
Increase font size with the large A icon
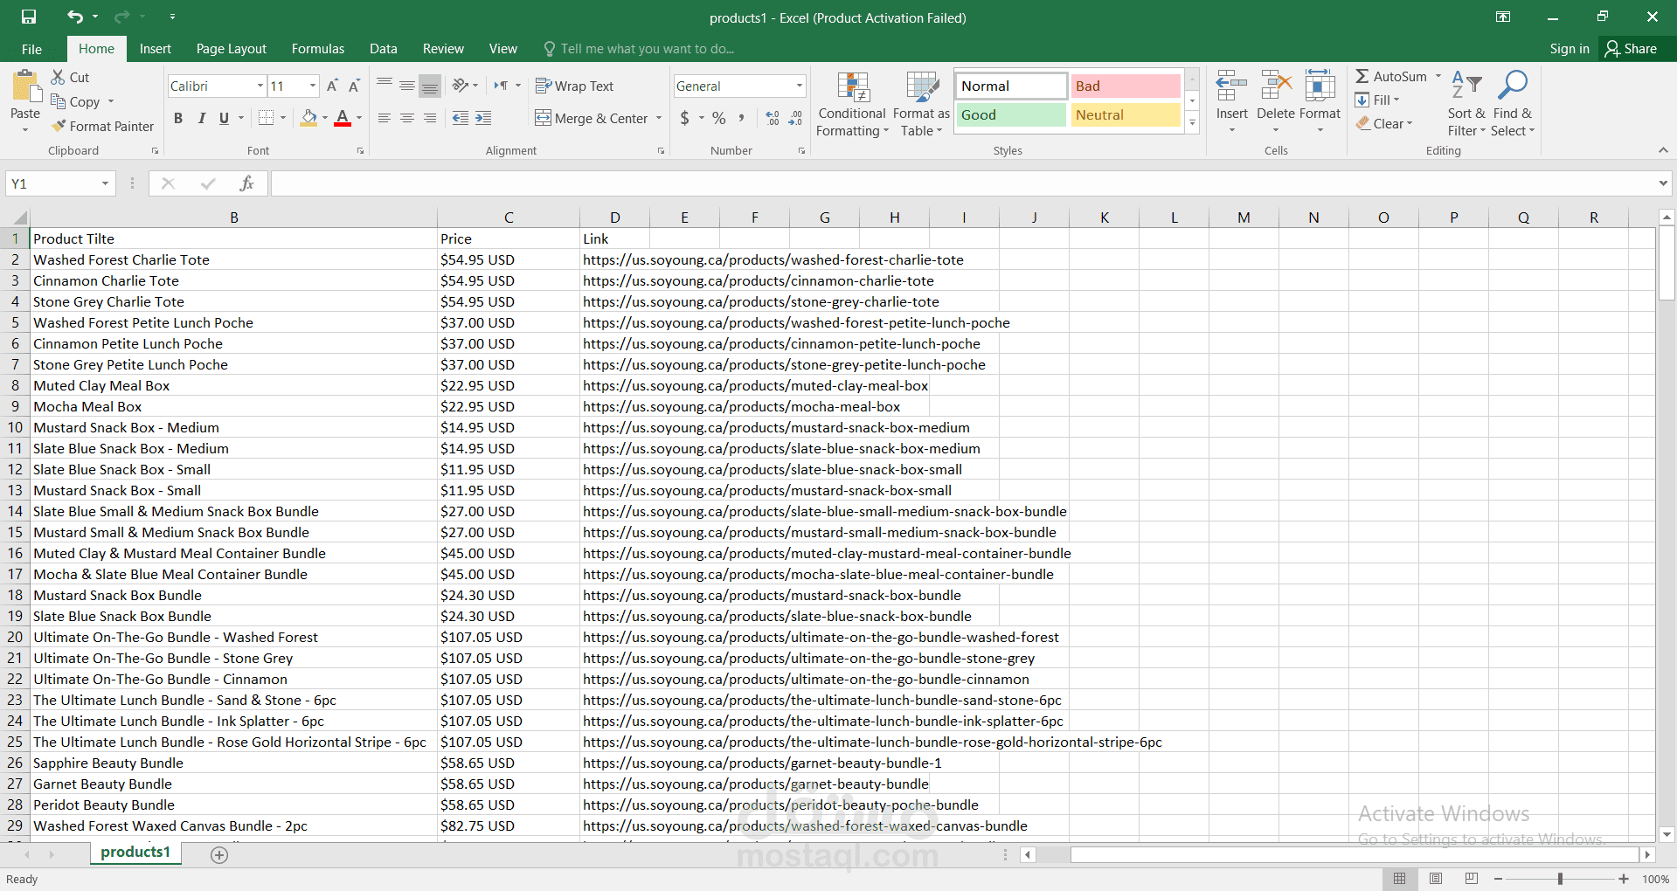332,86
